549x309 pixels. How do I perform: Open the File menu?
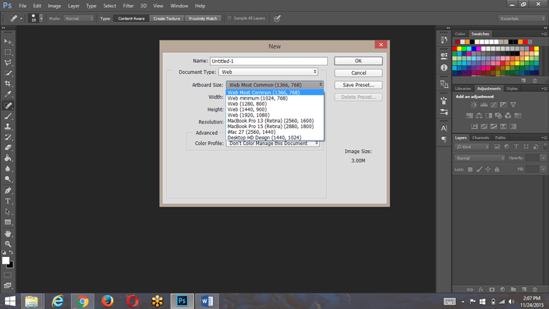[23, 6]
